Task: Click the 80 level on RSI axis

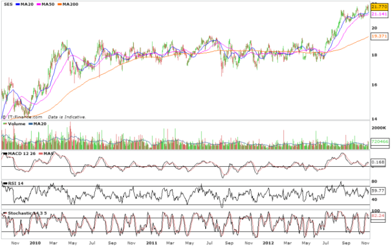Action: 374,182
